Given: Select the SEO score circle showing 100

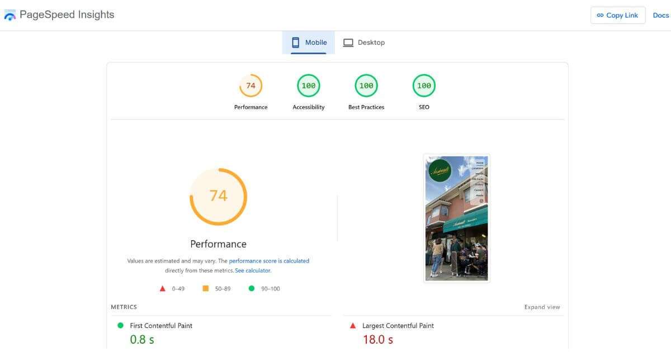Looking at the screenshot, I should 423,85.
